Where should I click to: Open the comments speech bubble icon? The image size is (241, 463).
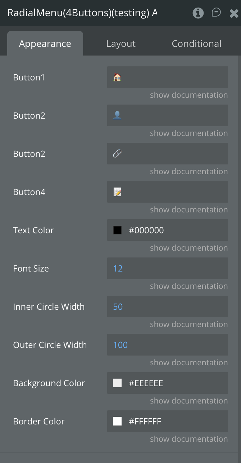click(216, 13)
